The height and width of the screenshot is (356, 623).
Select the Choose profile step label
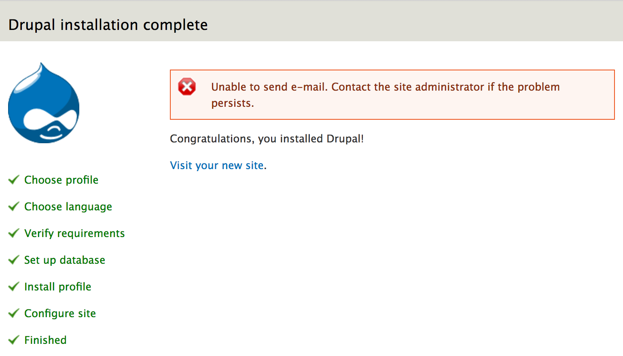click(61, 180)
